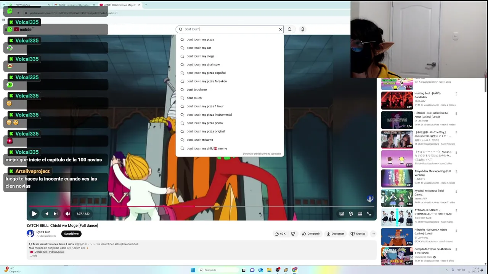The image size is (488, 274).
Task: Choose the 'dont touch my pizza phonk' suggestion
Action: (230, 123)
